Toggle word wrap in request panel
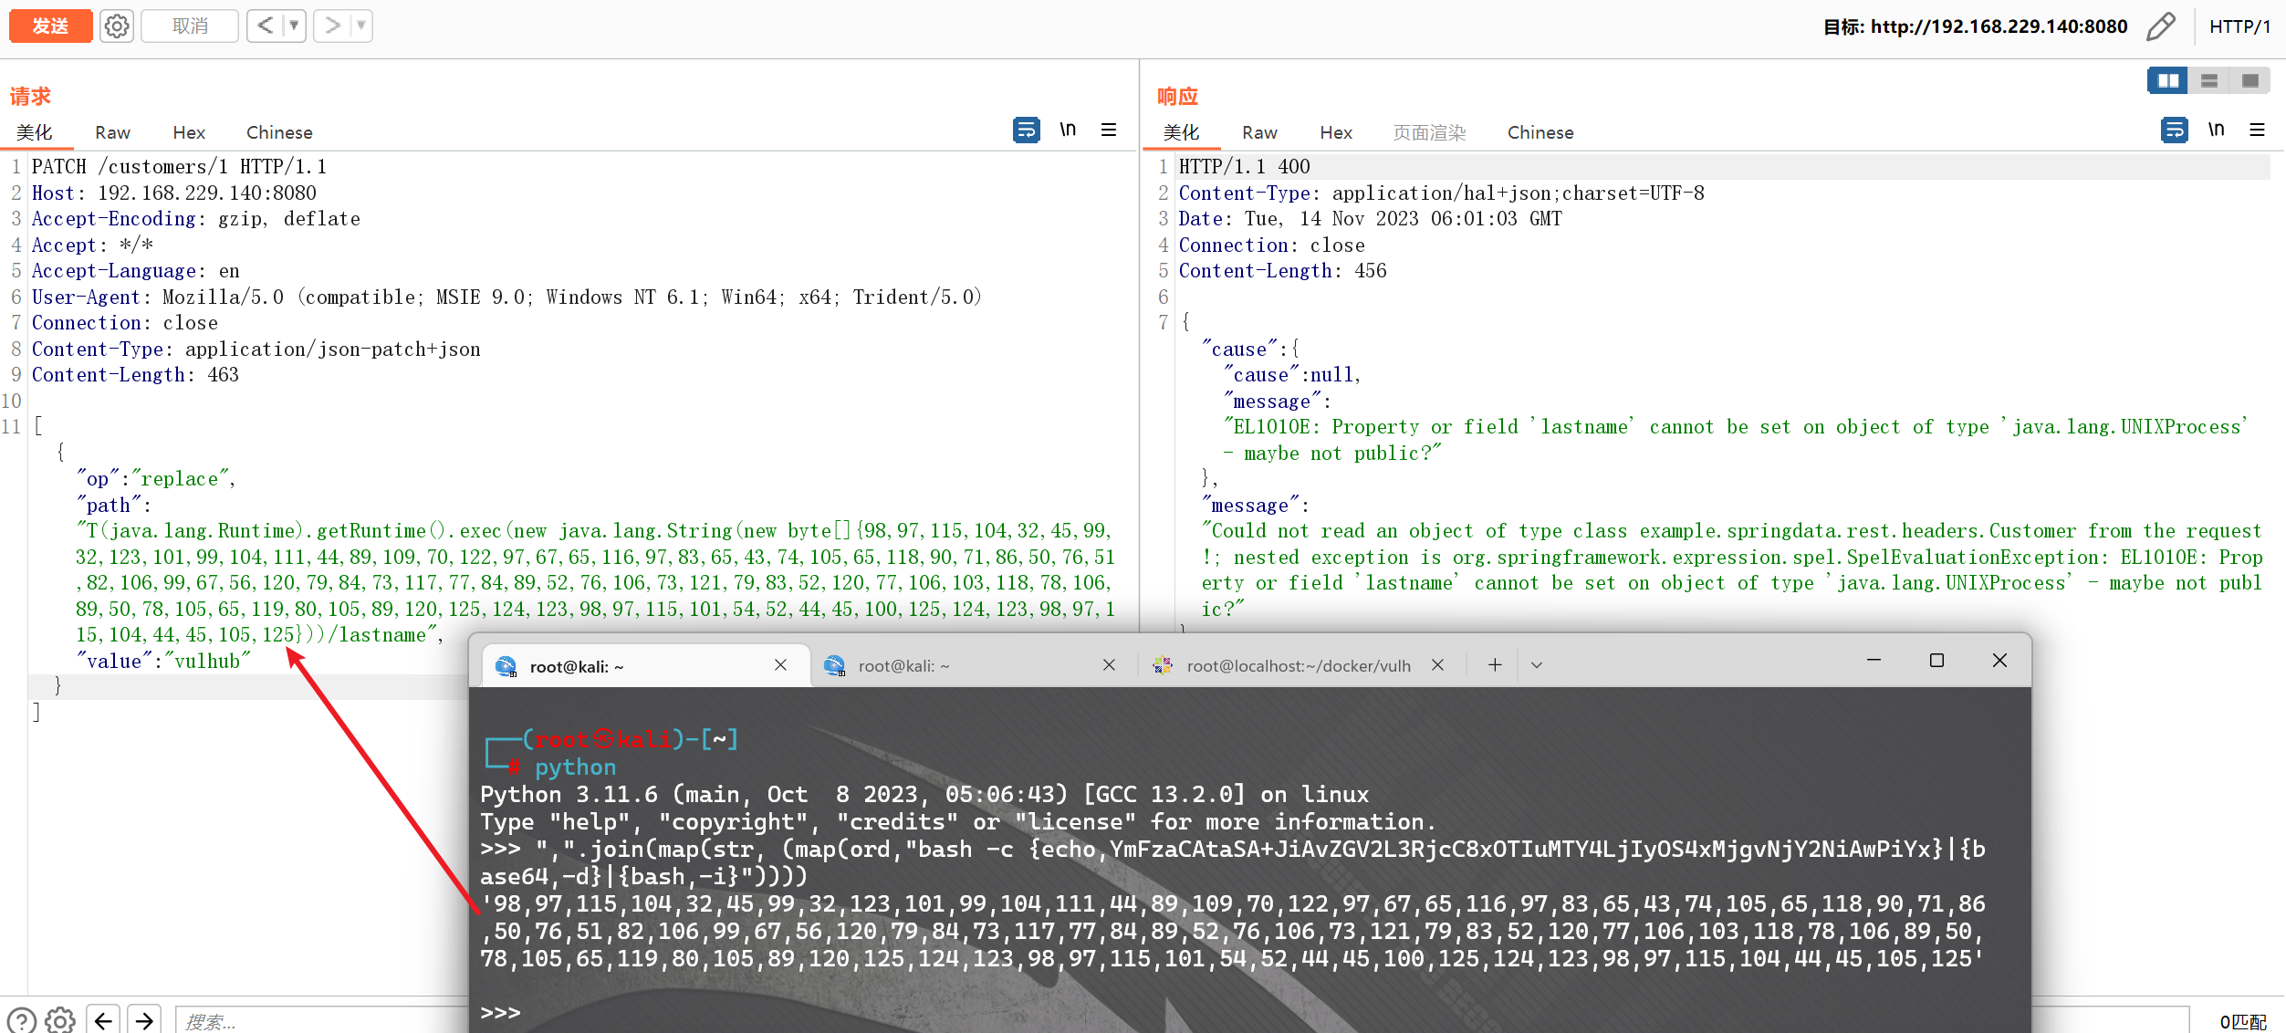Viewport: 2286px width, 1033px height. pos(1026,130)
